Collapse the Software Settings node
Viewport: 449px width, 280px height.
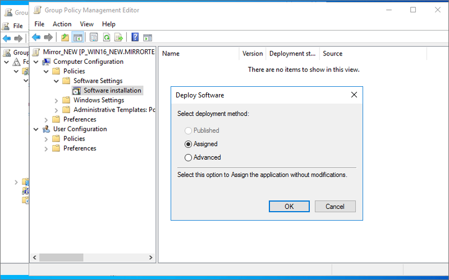[57, 81]
